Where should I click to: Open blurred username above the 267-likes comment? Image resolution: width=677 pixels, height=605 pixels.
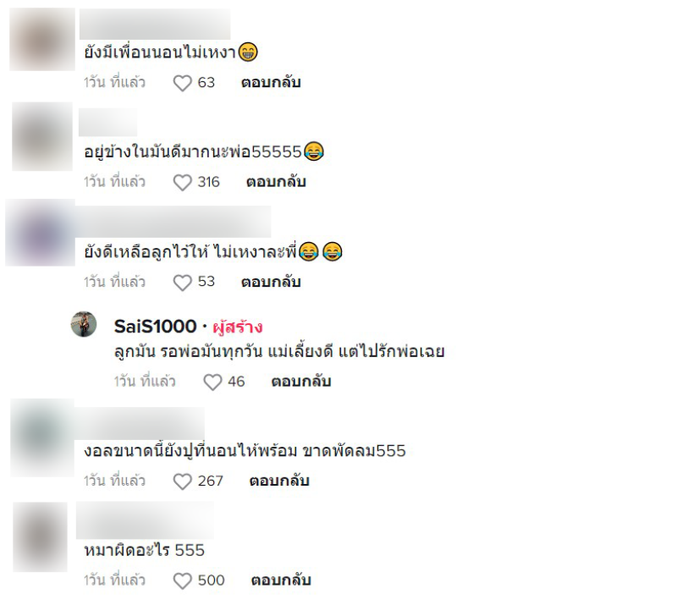point(140,423)
